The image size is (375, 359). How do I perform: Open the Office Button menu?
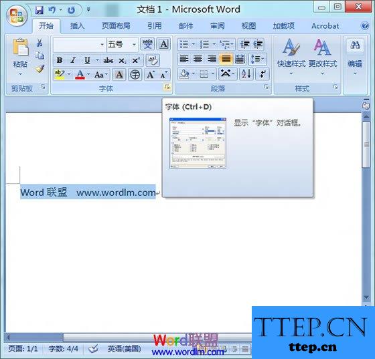(x=16, y=16)
